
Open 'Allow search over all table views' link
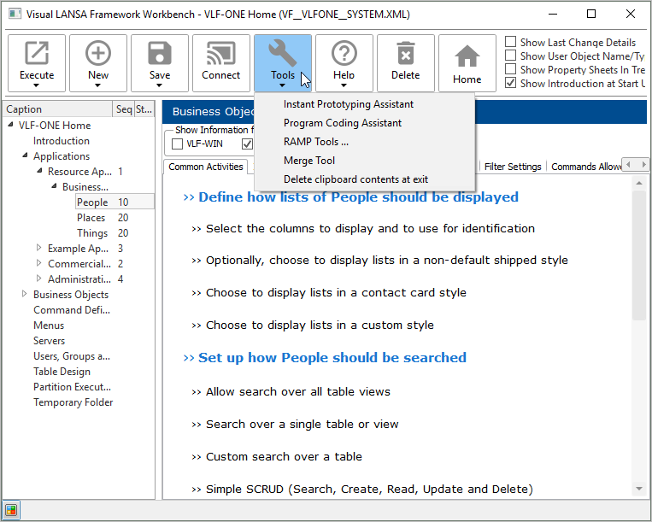[x=297, y=391]
